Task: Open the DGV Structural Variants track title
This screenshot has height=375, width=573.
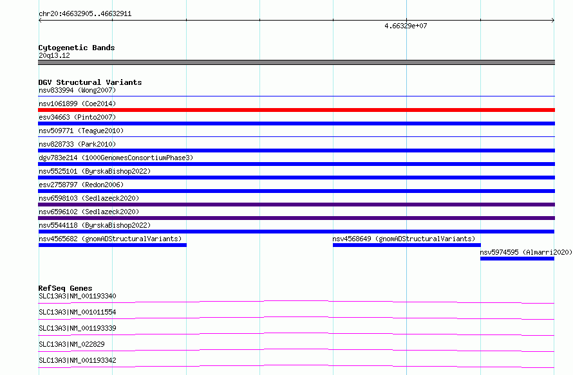Action: [90, 82]
